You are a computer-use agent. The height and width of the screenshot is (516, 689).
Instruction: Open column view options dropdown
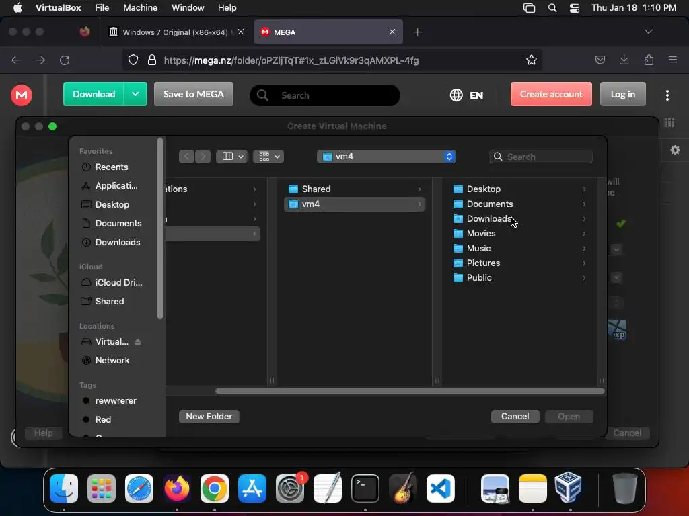(x=232, y=156)
